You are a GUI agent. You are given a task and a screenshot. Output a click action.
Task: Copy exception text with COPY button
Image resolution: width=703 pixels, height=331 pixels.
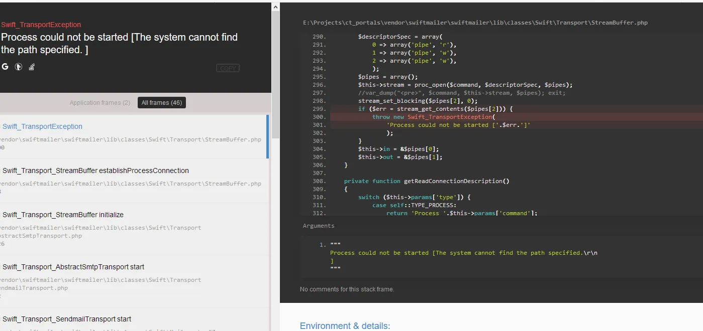(x=228, y=68)
